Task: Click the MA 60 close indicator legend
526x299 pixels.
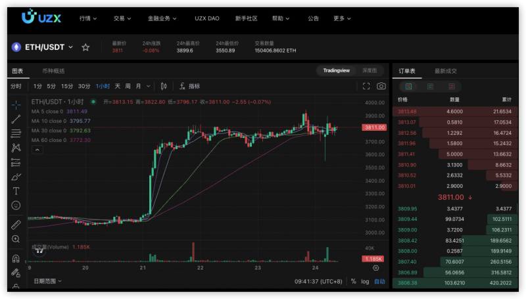Action: tap(60, 140)
